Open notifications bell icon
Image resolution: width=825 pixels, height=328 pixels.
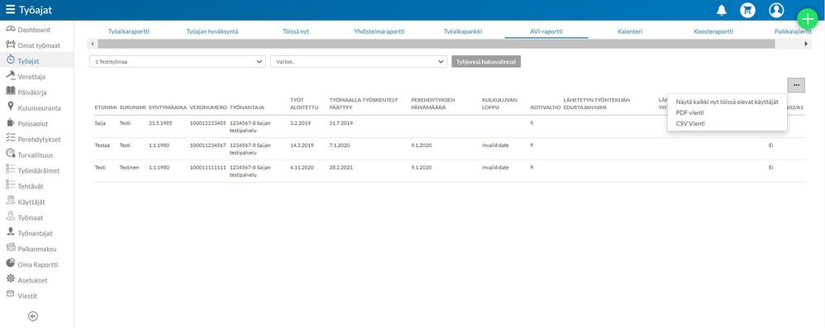pyautogui.click(x=722, y=10)
